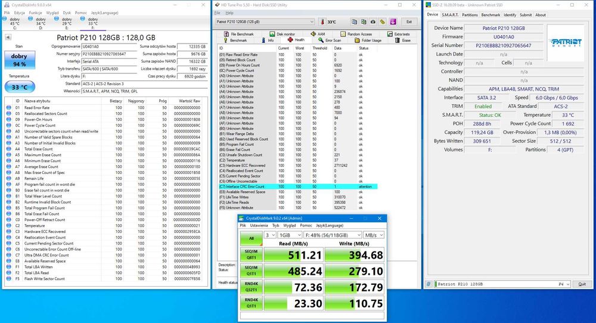Open the Extra tests tab in HD Tune
Viewport: 596px width, 323px height.
(398, 34)
